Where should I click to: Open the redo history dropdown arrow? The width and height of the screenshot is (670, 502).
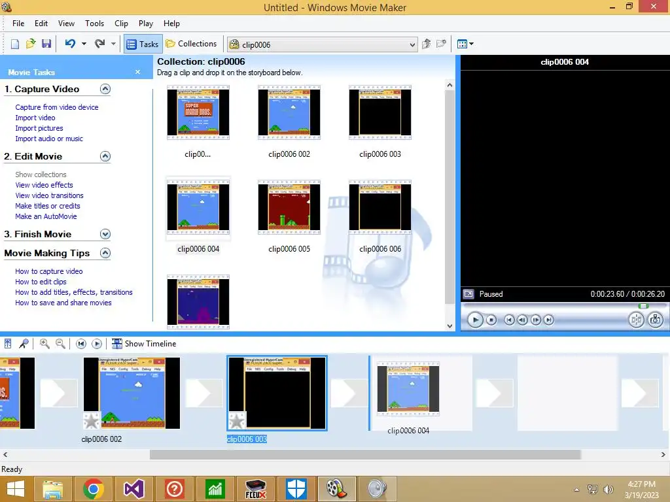[x=113, y=44]
